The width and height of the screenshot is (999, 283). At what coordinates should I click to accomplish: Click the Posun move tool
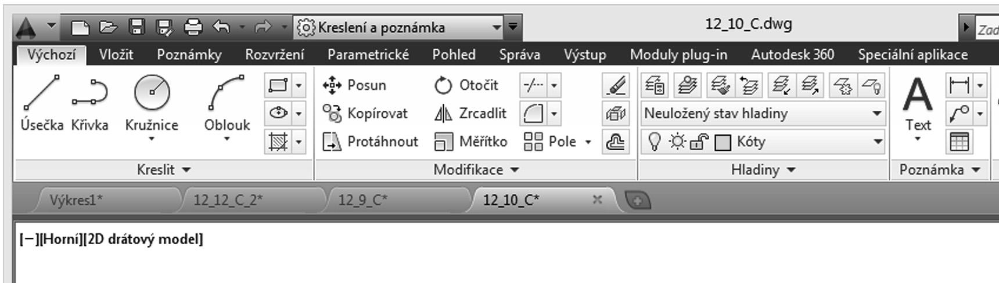coord(355,85)
